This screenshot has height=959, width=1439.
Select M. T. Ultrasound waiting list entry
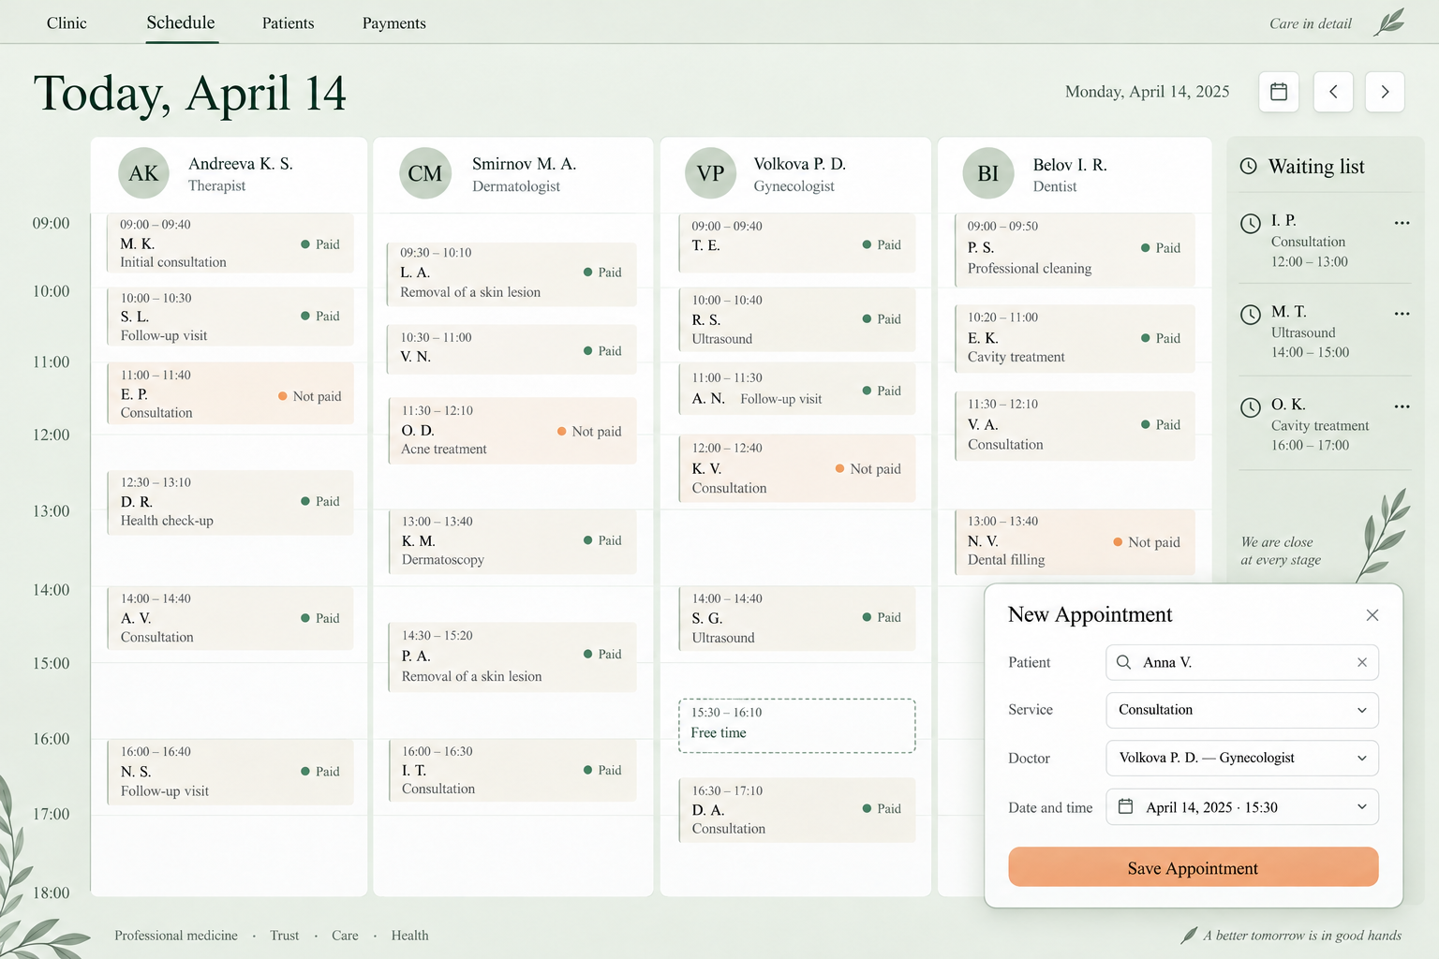coord(1325,332)
